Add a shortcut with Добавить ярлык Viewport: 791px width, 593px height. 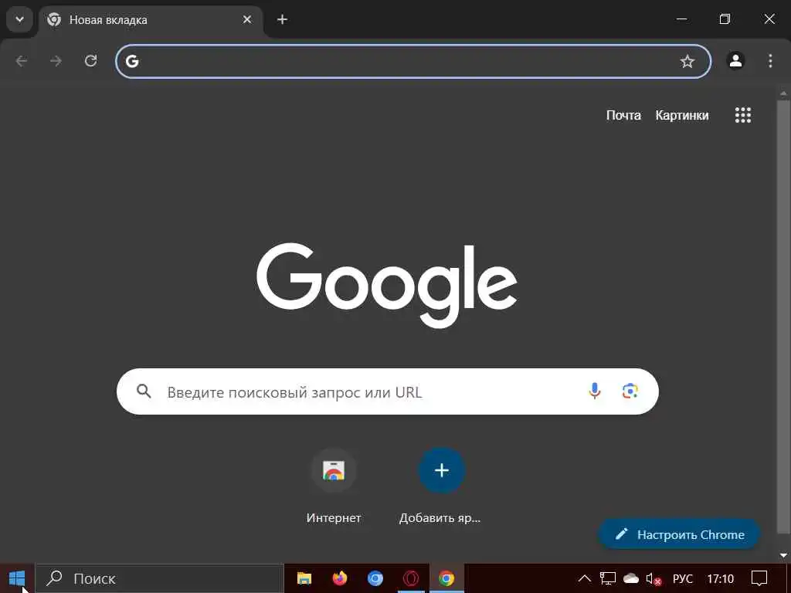pos(440,488)
